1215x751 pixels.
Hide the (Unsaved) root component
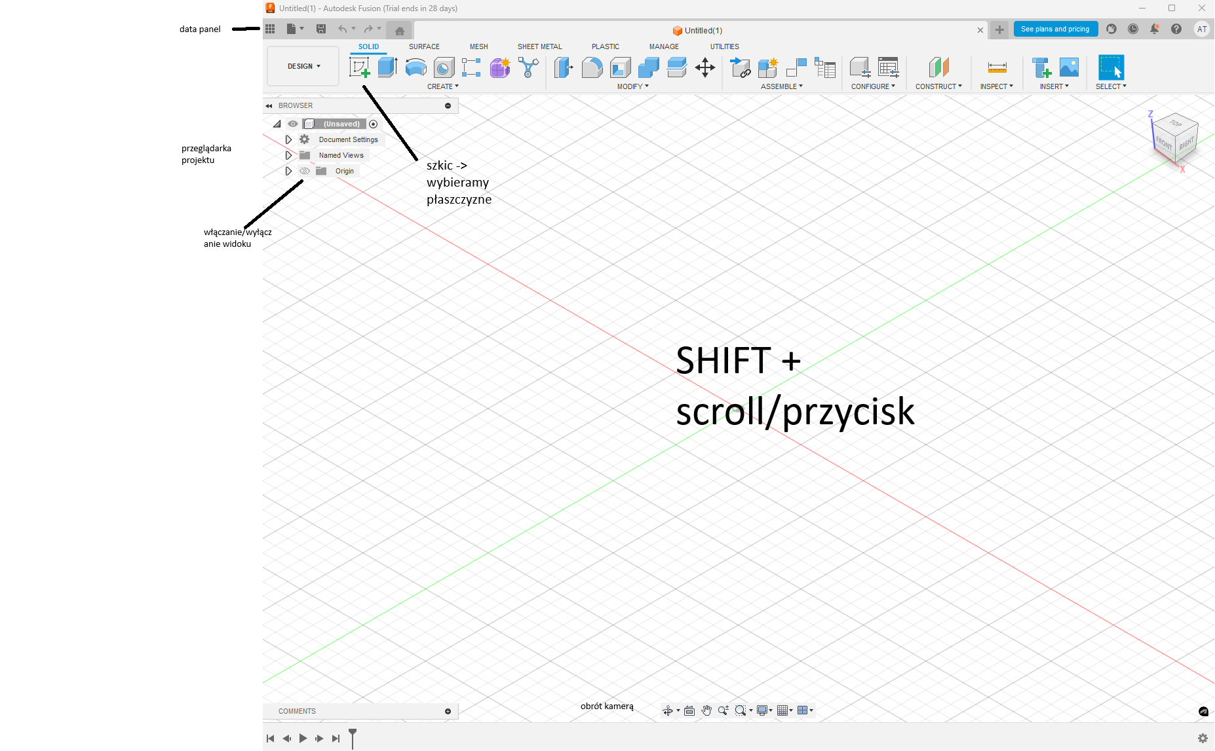click(293, 124)
